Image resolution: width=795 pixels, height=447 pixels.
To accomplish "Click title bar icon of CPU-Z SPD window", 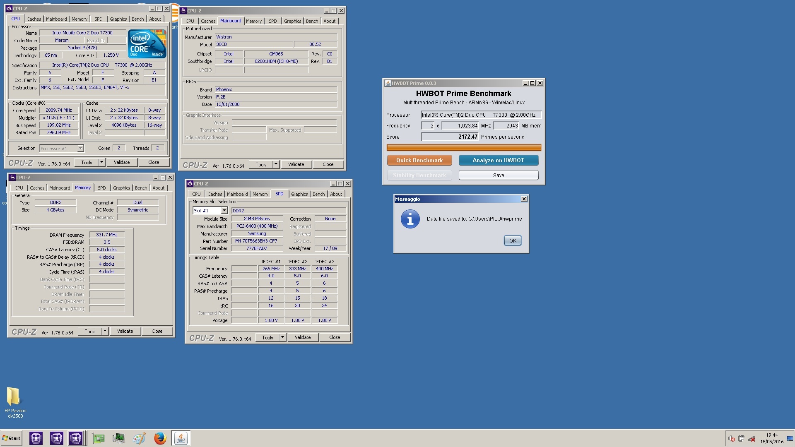I will coord(190,184).
